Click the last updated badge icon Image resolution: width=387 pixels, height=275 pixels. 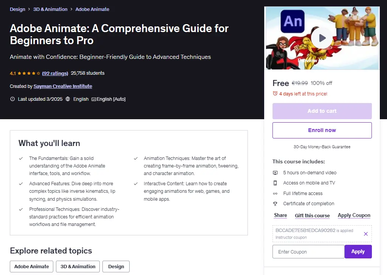12,99
